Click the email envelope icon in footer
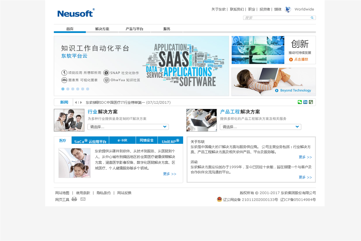Image resolution: width=361 pixels, height=241 pixels. 83,199
